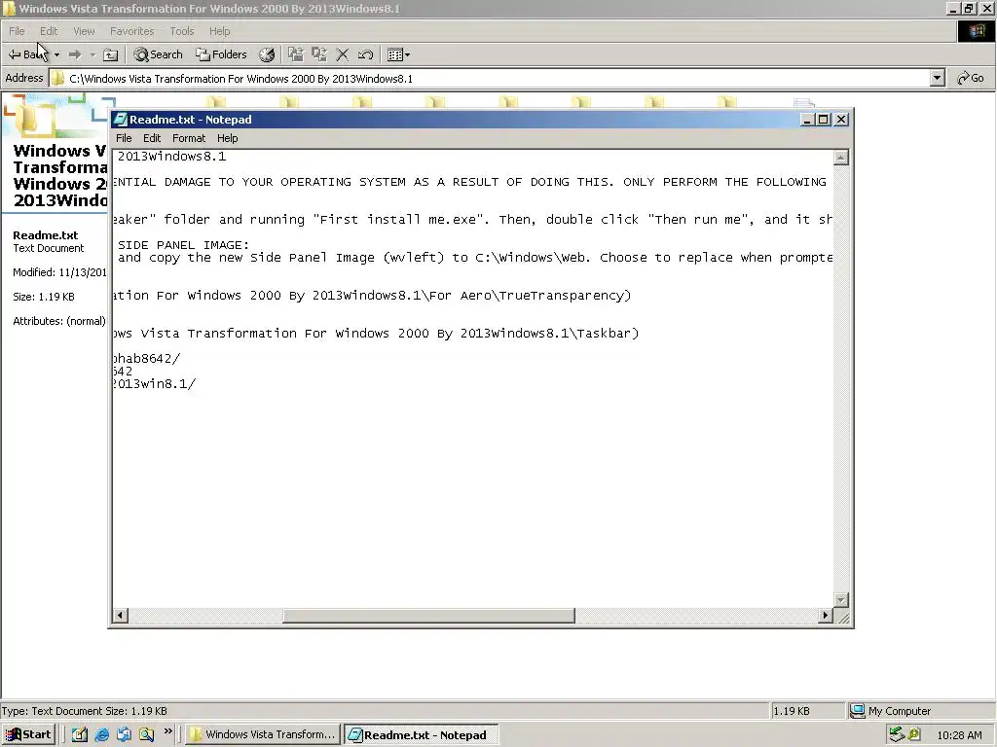This screenshot has height=747, width=997.
Task: Click the "Type: Text Document Size" status text
Action: pyautogui.click(x=84, y=711)
